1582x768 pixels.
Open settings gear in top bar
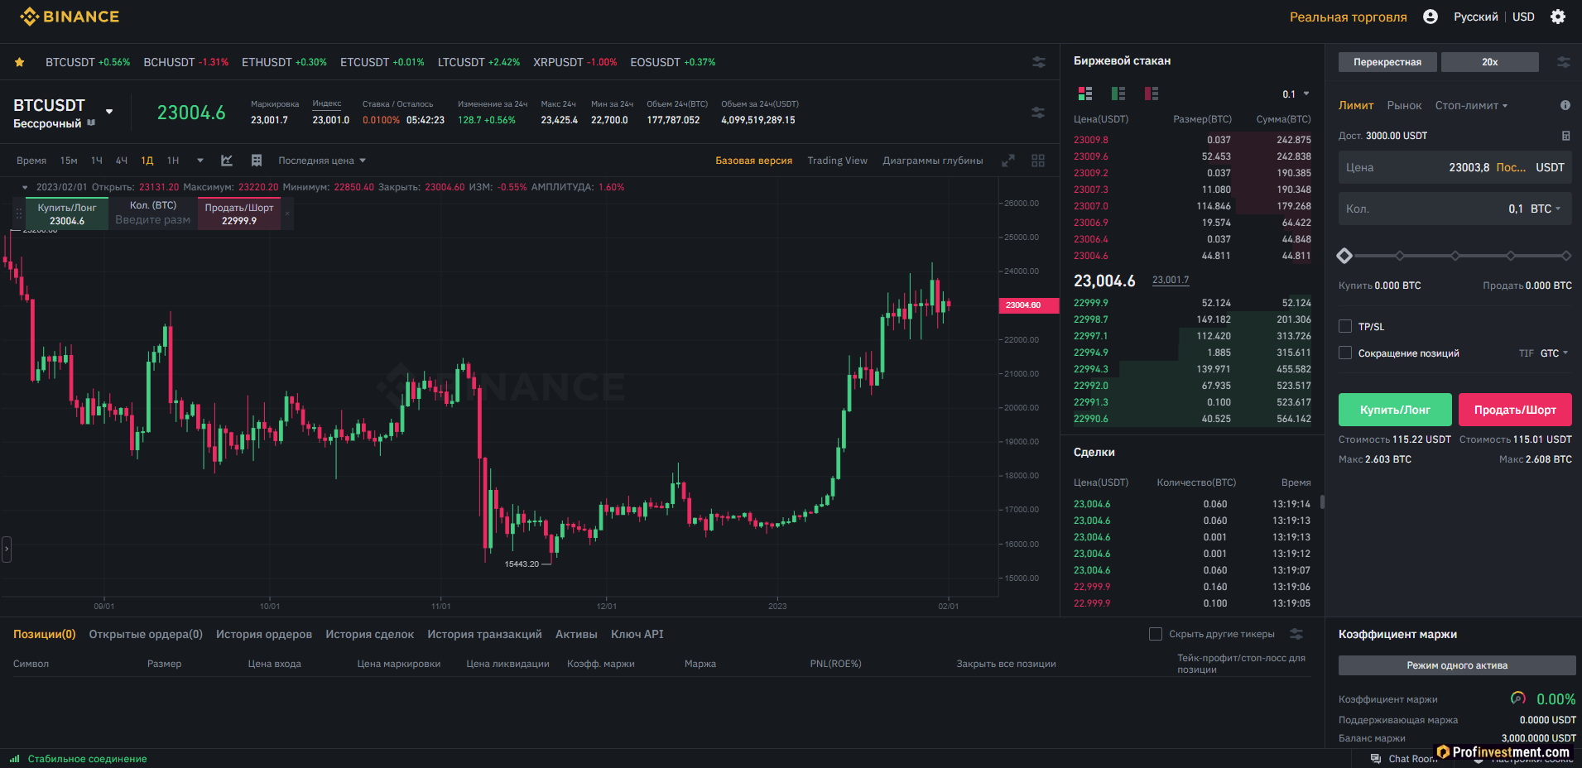pyautogui.click(x=1558, y=17)
